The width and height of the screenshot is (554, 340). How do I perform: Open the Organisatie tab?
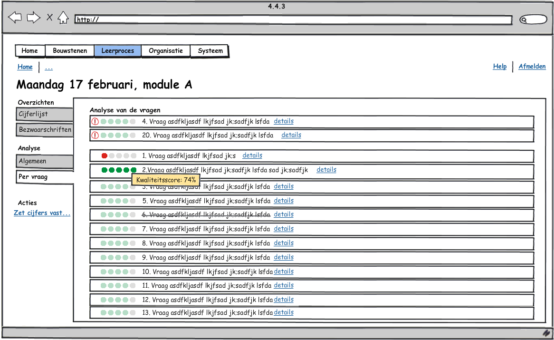pos(165,51)
